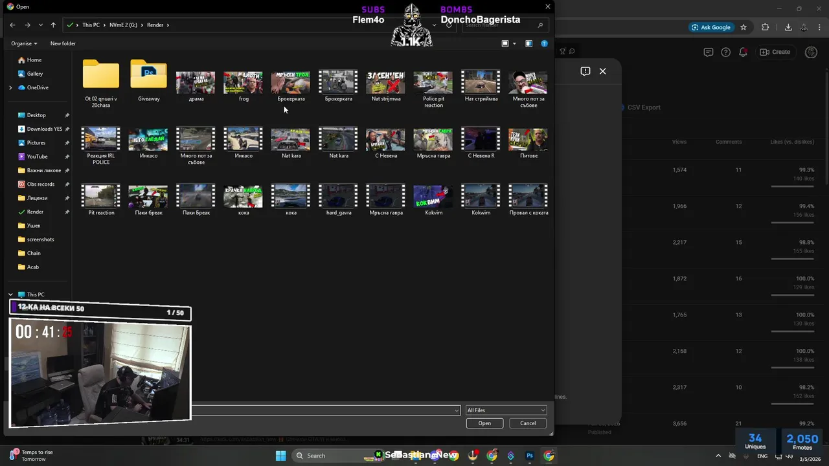Go up one folder level
Viewport: 829px width, 466px height.
coord(53,25)
